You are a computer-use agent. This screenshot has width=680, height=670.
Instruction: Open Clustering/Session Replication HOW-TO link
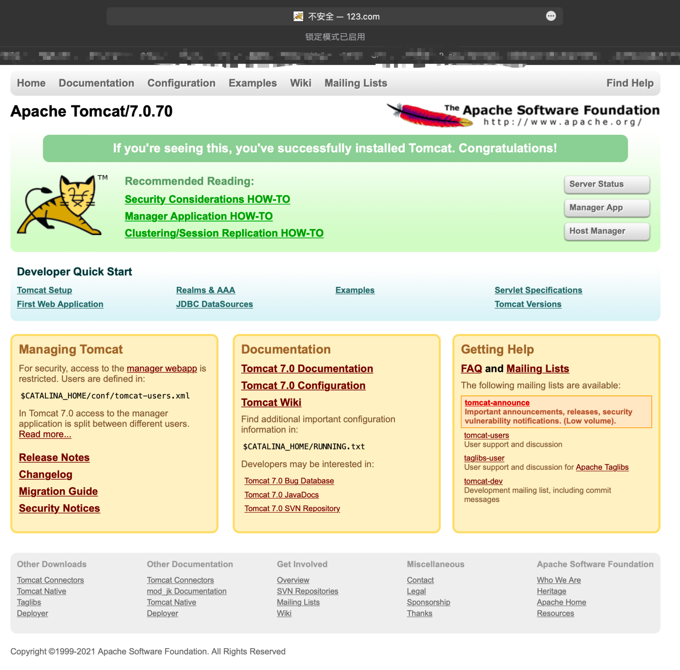pyautogui.click(x=224, y=233)
